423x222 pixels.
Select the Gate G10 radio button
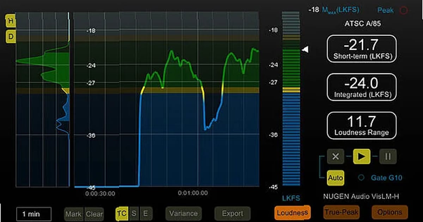[361, 178]
